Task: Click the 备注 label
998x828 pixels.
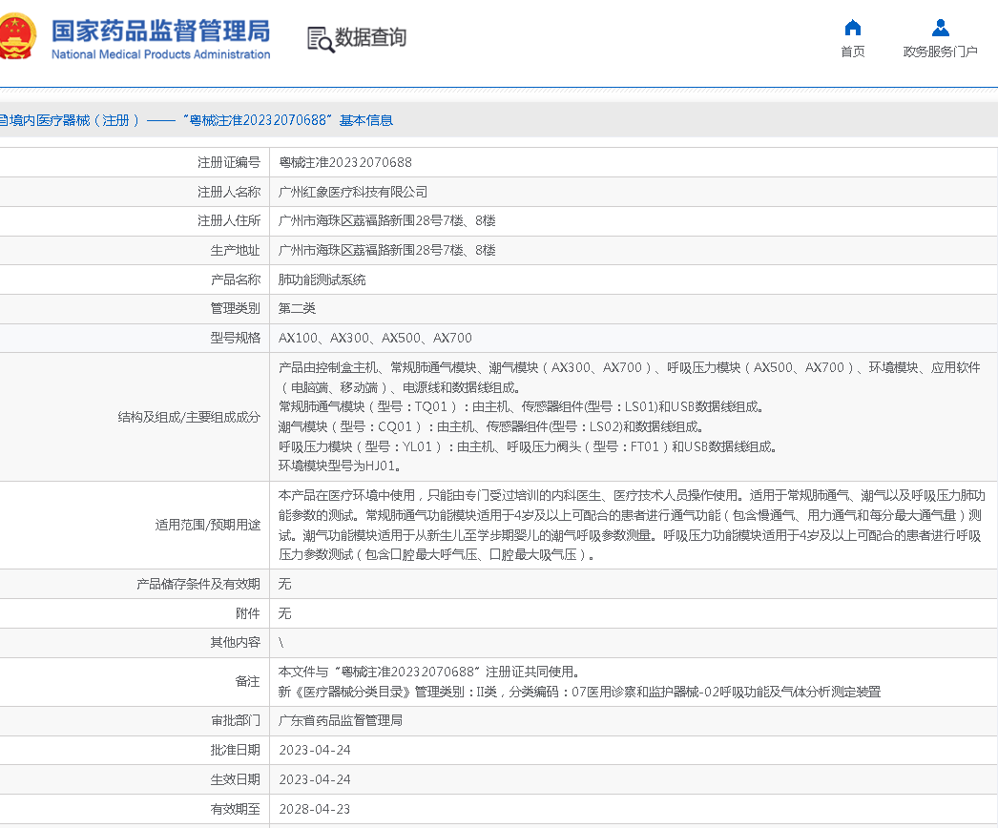Action: pos(247,682)
